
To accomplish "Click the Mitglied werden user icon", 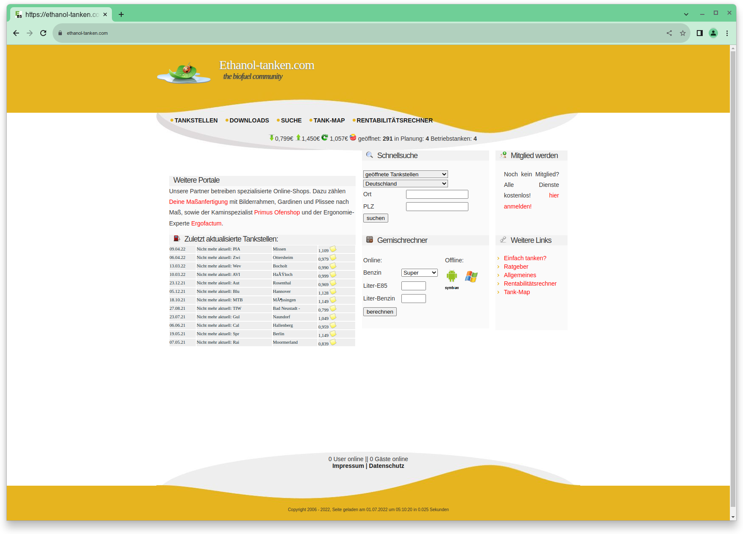I will click(503, 155).
